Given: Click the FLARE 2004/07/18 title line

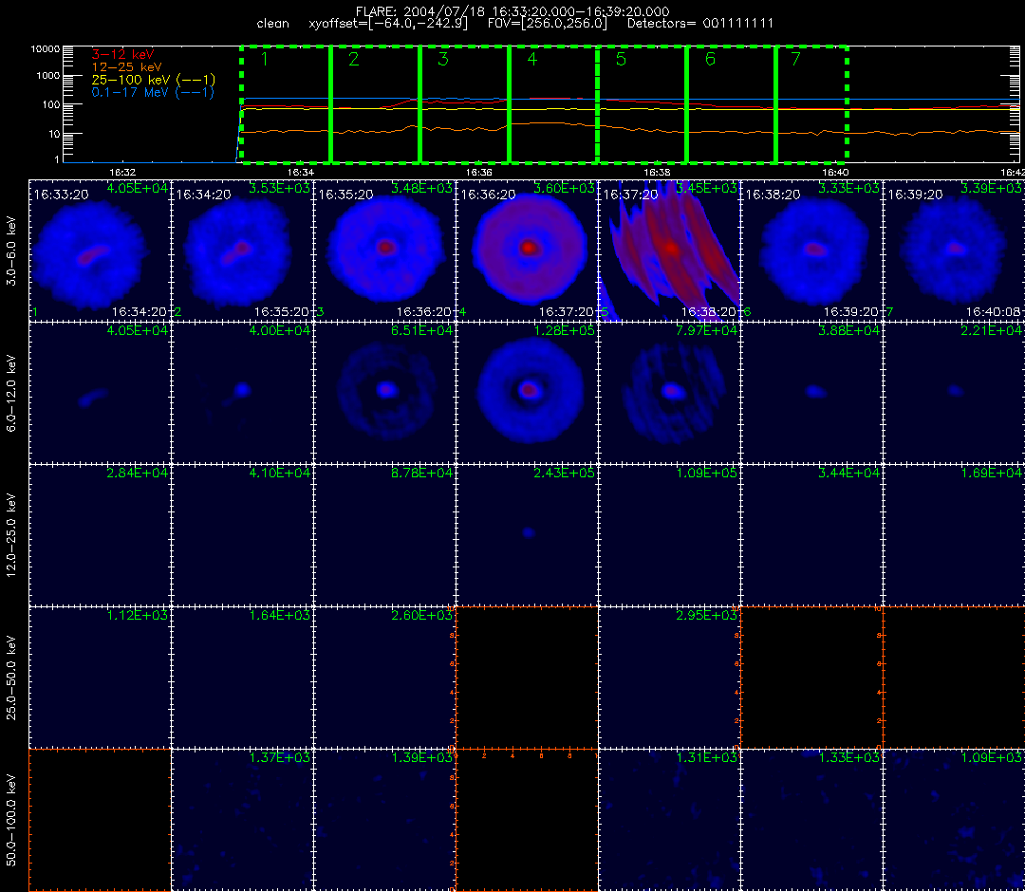Looking at the screenshot, I should (x=512, y=11).
